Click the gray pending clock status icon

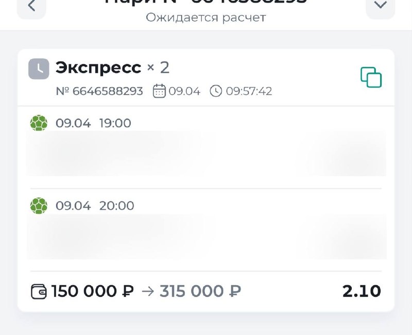[39, 69]
